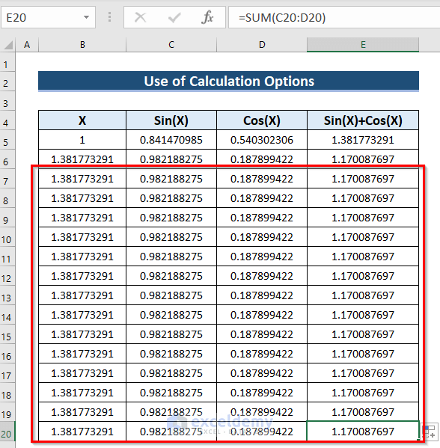Image resolution: width=440 pixels, height=448 pixels.
Task: Select cell E18 with 1.170087697
Action: (x=363, y=393)
